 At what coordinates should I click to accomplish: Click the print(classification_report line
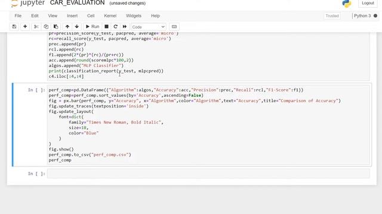pyautogui.click(x=106, y=71)
